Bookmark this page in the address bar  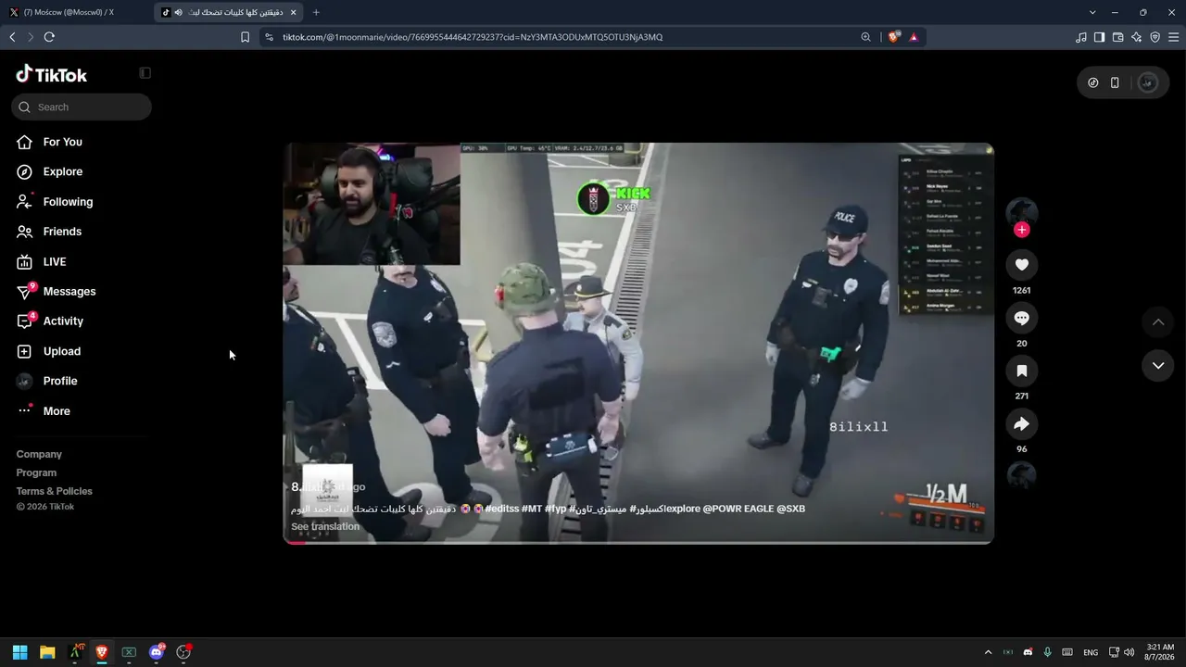(x=246, y=37)
